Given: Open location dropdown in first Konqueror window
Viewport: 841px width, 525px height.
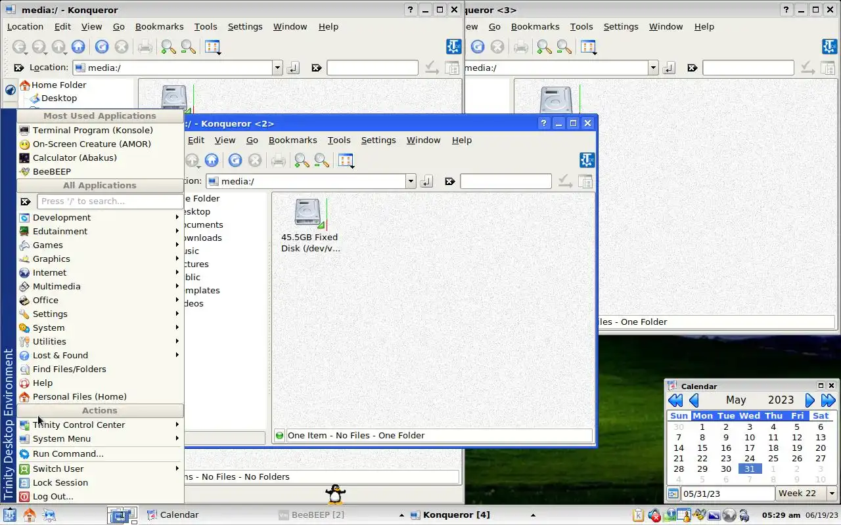Looking at the screenshot, I should click(277, 68).
